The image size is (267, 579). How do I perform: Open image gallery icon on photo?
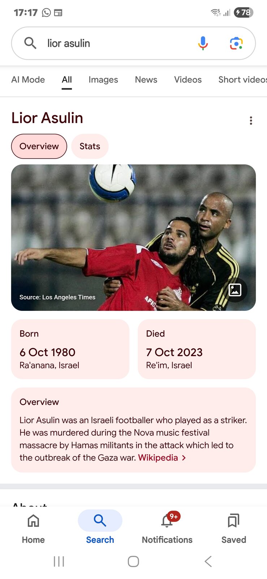[x=235, y=290]
